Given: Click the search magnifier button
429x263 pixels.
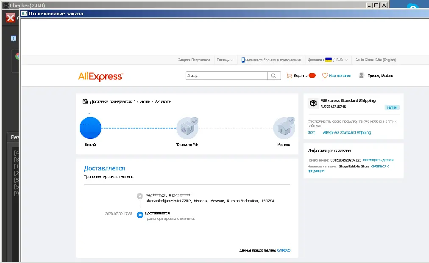Looking at the screenshot, I should [274, 76].
